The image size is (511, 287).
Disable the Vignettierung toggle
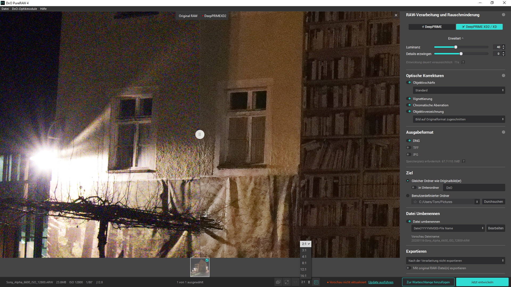click(409, 99)
